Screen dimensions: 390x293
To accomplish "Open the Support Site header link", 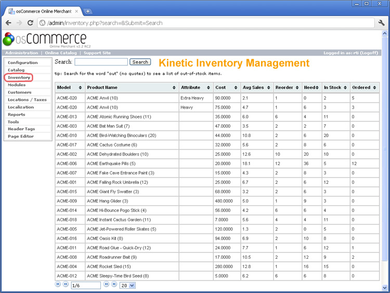I will point(97,52).
